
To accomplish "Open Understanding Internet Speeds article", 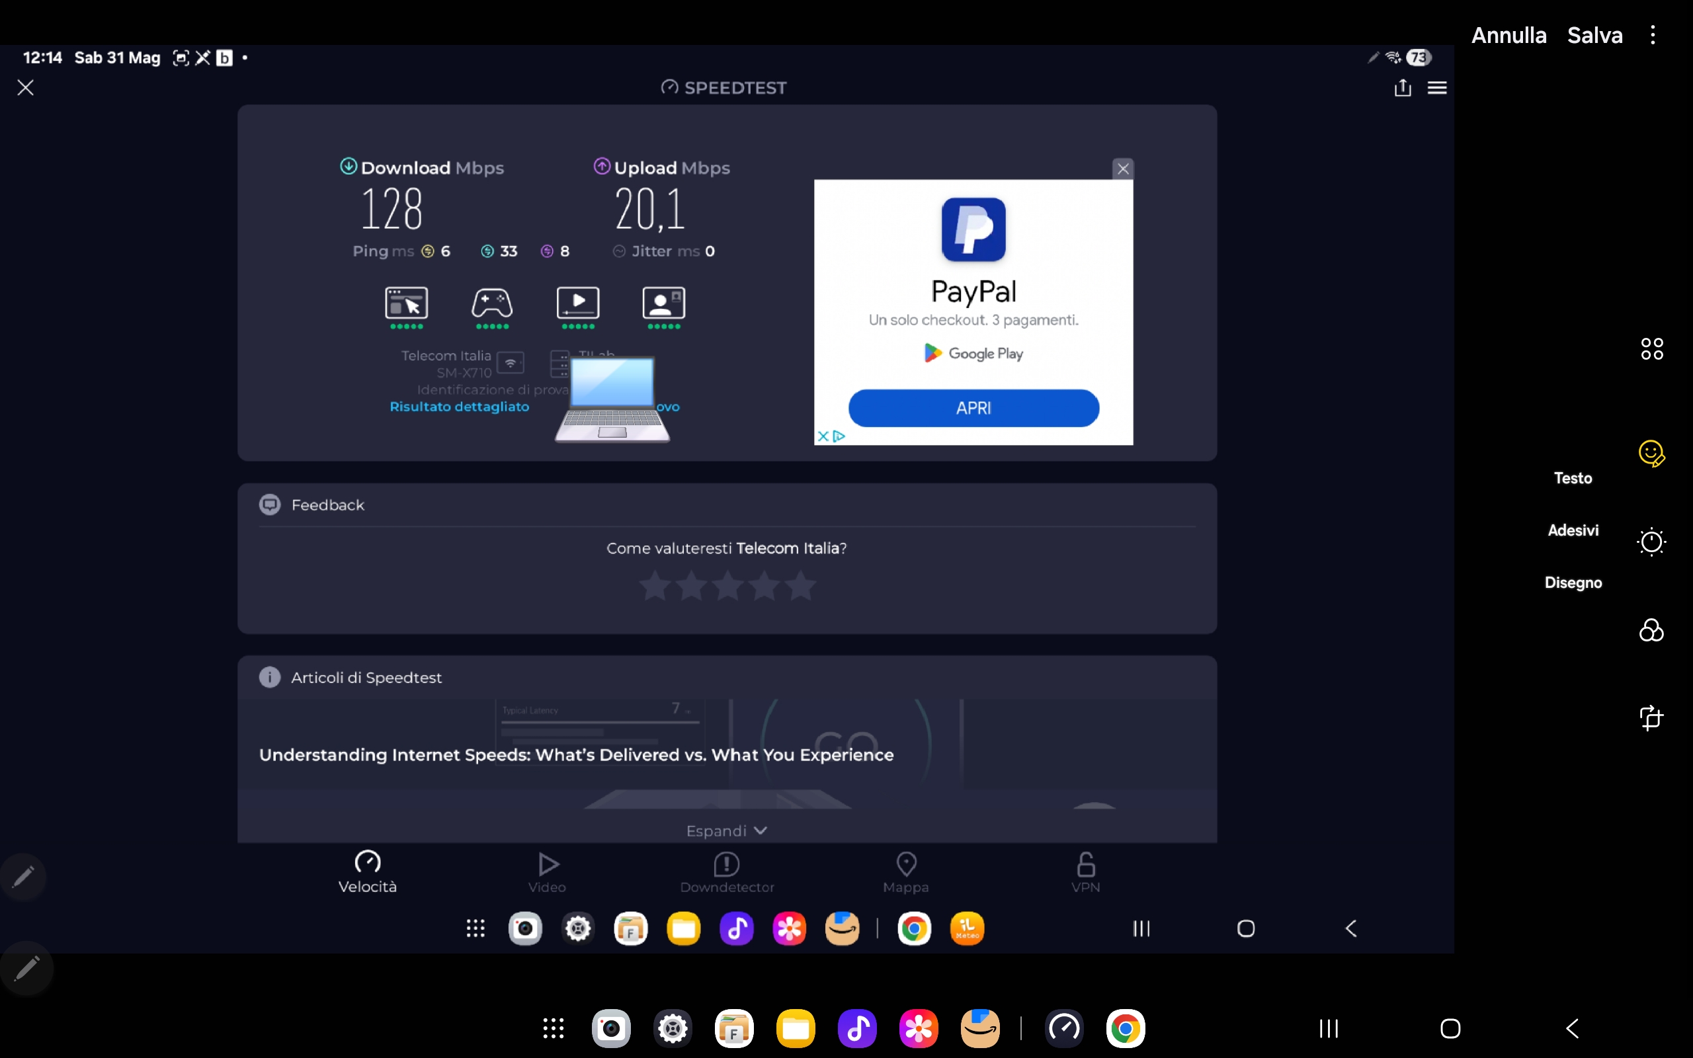I will click(577, 755).
